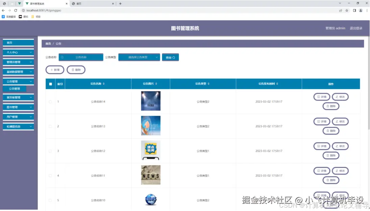This screenshot has height=211, width=370.
Task: Open the 爆点新闻 thumbnail of 公告名称12
Action: tap(151, 150)
